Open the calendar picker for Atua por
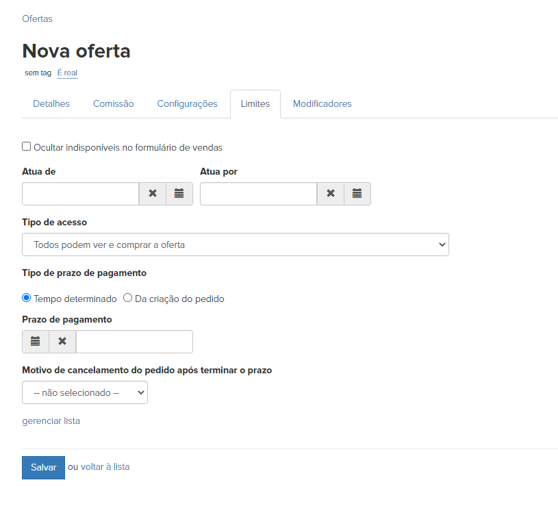The width and height of the screenshot is (558, 515). (357, 194)
